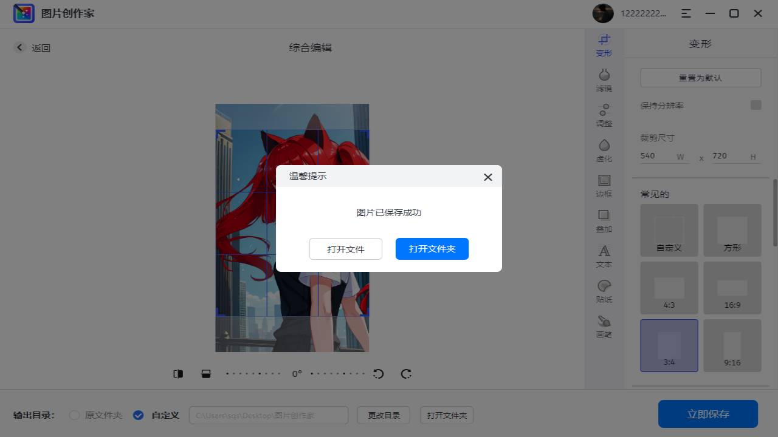Click the 重置为默认 reset button
This screenshot has height=437, width=778.
coord(700,77)
